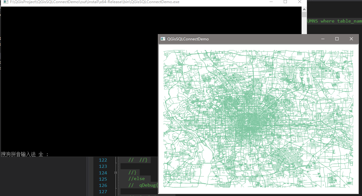Select the commented //else line in the editor
This screenshot has height=196, width=362.
[x=137, y=179]
